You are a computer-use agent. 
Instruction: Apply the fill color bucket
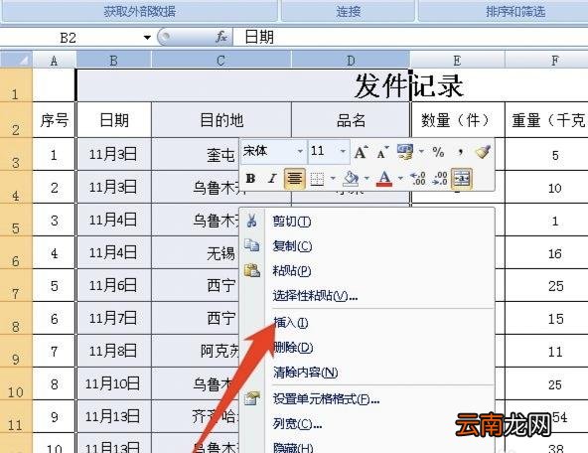[x=351, y=179]
